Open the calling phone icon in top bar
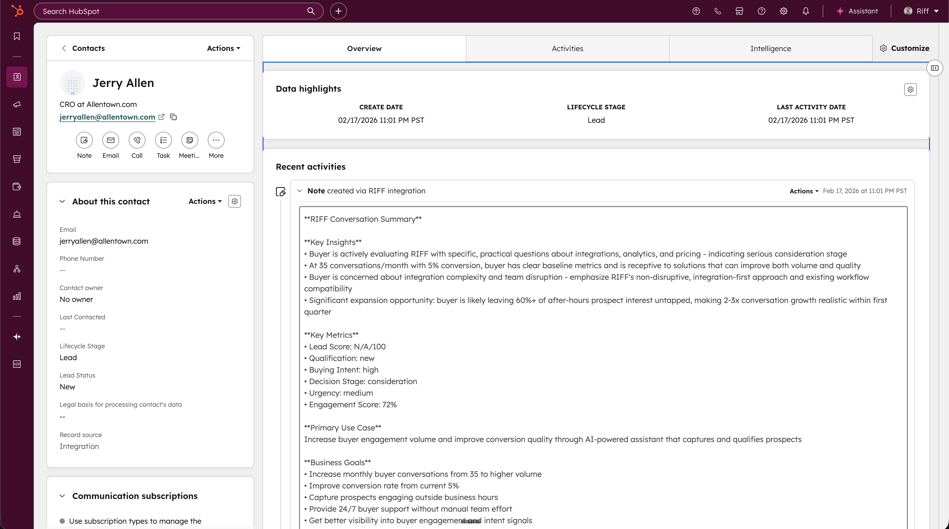The width and height of the screenshot is (949, 529). pyautogui.click(x=718, y=11)
